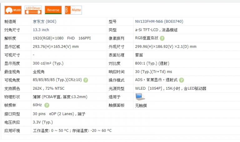Click the 13.3 inch size link

coord(41,30)
